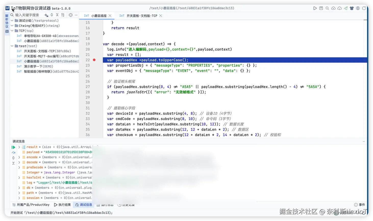Expand the path variable
Screen dimensions: 373x221
(19, 193)
